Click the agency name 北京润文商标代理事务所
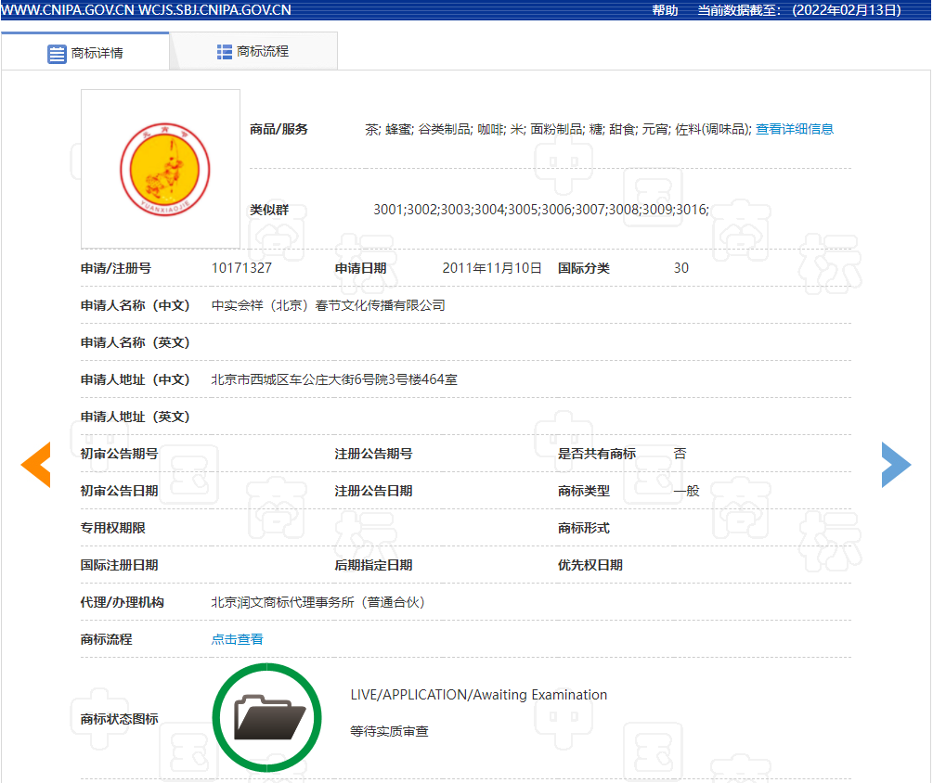 [317, 602]
